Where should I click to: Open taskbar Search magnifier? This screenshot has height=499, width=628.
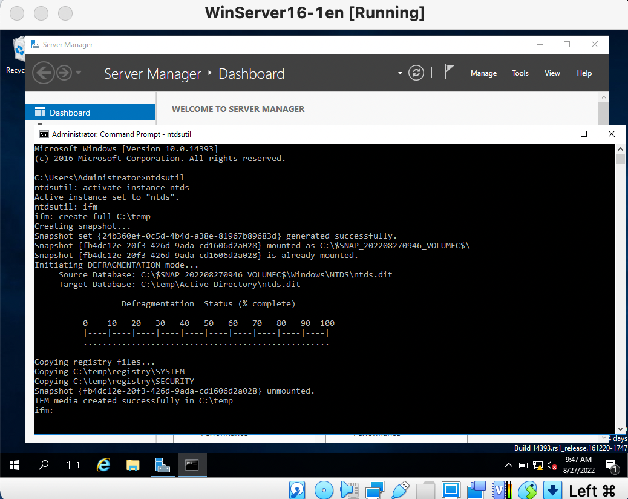click(43, 465)
